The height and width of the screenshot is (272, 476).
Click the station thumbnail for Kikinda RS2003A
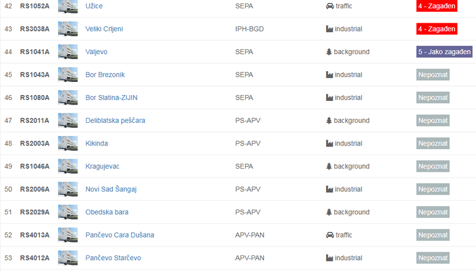[x=68, y=143]
